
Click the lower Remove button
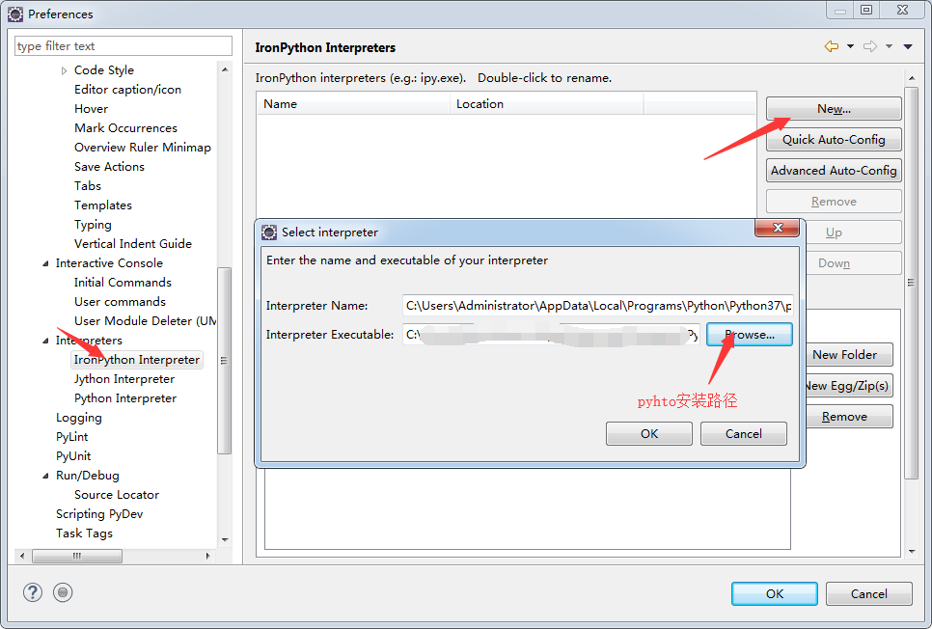coord(849,417)
